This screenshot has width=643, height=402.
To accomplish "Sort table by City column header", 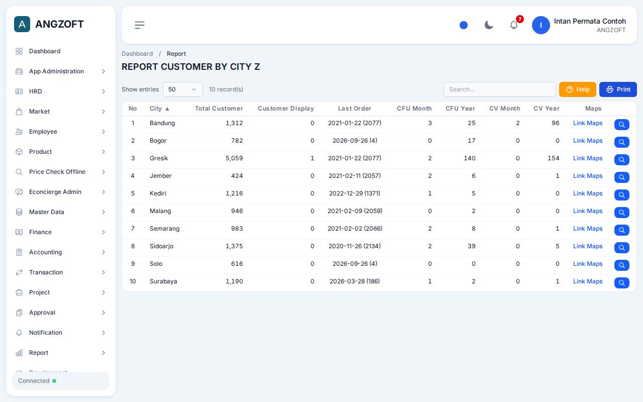I will click(160, 109).
